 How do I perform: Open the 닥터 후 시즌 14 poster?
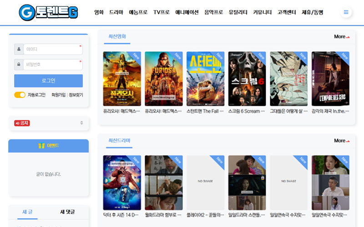[x=122, y=183]
